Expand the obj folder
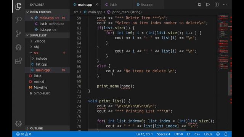 click(47, 47)
